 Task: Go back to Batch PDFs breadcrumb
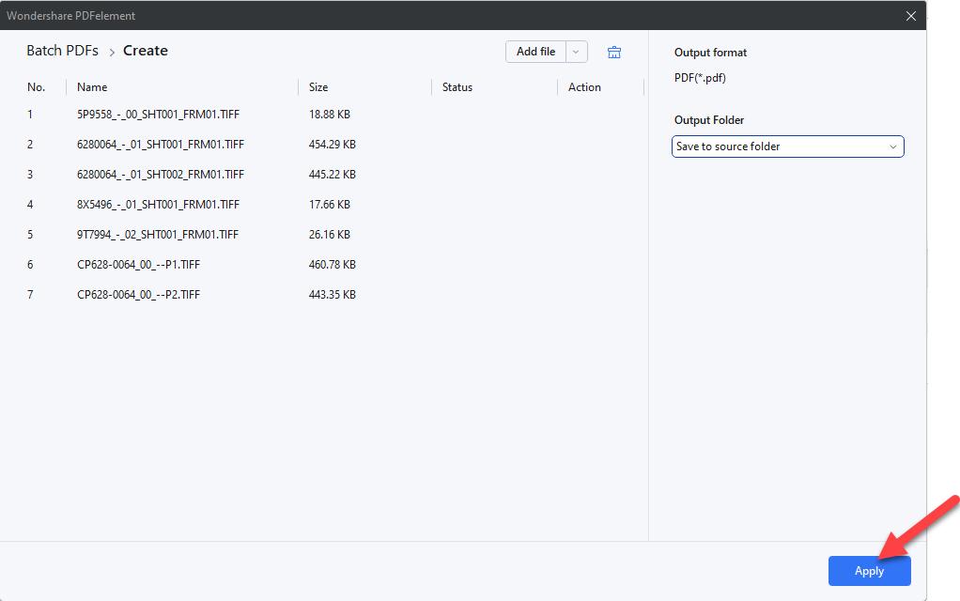pos(62,51)
